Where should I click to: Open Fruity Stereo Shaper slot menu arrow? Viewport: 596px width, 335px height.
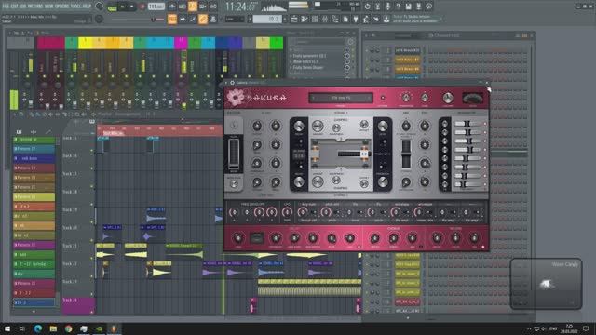tap(291, 68)
